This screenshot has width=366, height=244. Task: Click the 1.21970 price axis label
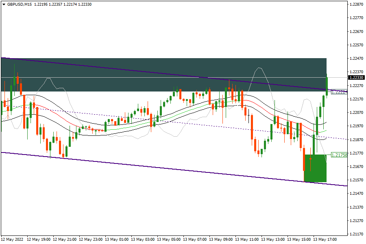tap(356, 126)
